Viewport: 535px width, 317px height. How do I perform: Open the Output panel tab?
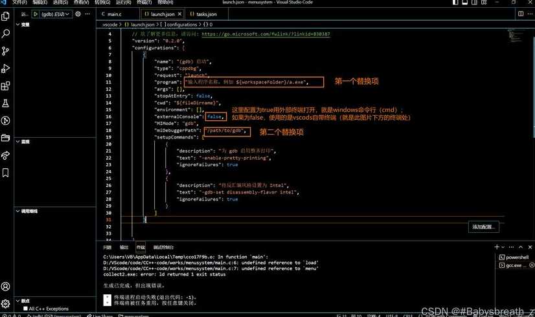[124, 247]
